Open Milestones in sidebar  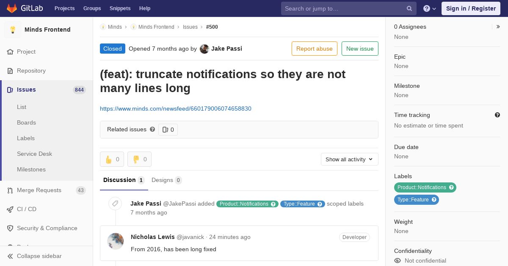(31, 169)
